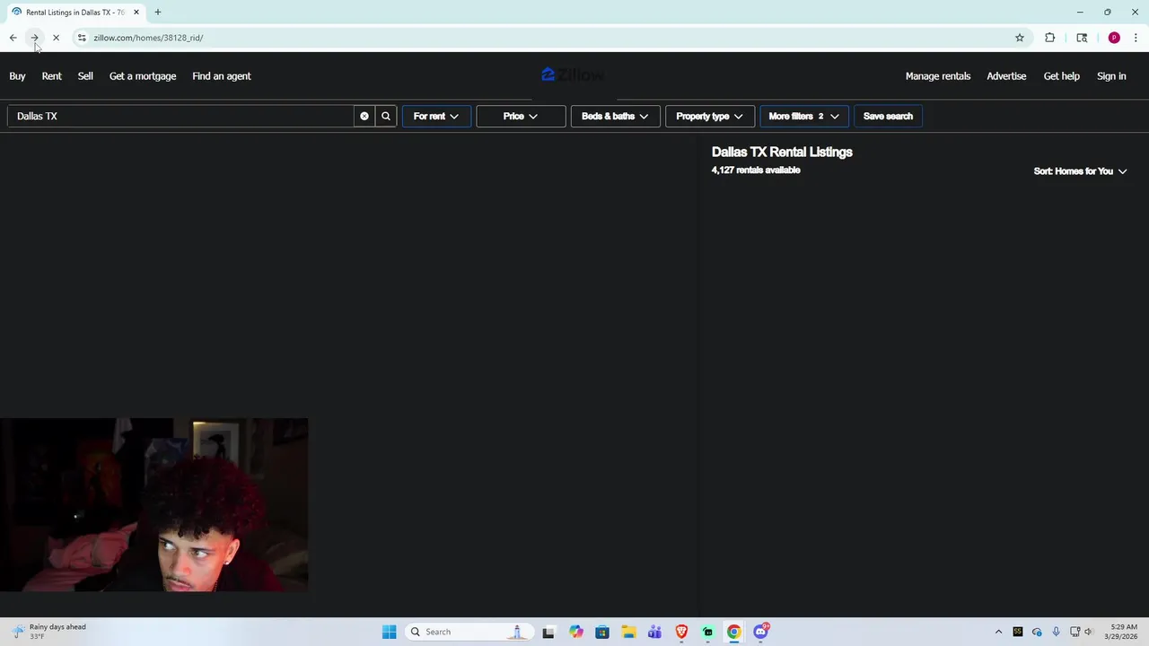Click the Get help link
1149x646 pixels.
1062,76
